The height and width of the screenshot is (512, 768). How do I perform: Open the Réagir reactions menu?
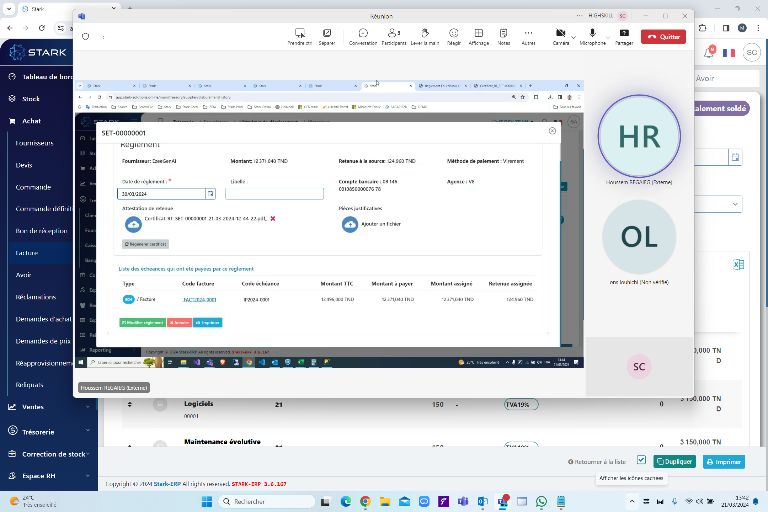(454, 37)
